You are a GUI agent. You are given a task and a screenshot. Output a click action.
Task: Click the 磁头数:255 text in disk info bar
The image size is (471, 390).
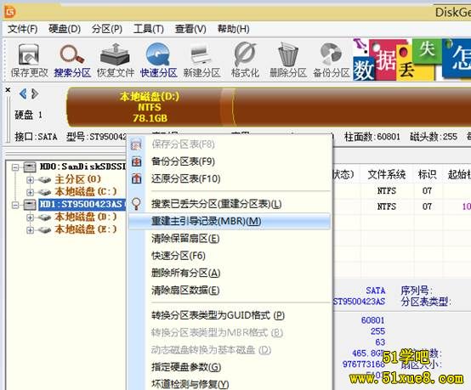click(x=434, y=137)
